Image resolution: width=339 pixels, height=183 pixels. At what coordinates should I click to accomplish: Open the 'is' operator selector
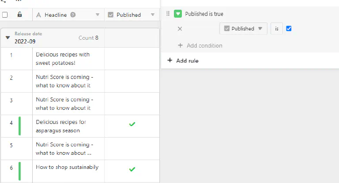(276, 29)
